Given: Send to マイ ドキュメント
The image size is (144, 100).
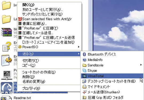Looking at the screenshot, I should click(112, 87).
